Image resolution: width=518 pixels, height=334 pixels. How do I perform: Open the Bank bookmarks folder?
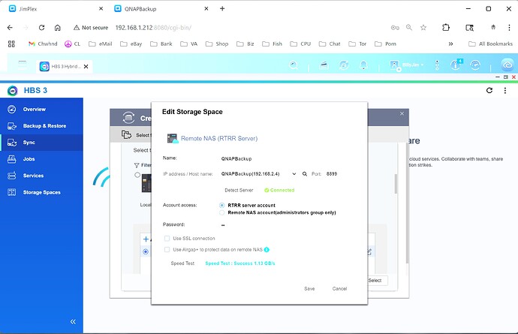(x=161, y=44)
